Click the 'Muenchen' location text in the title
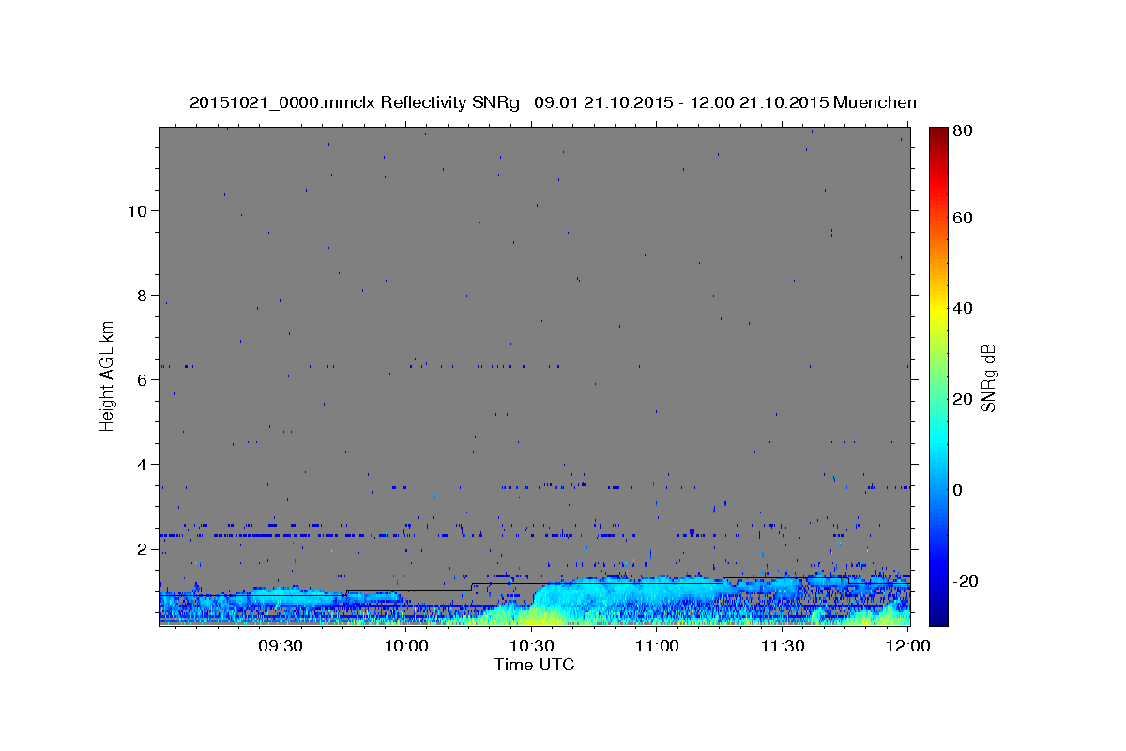Screen dimensions: 1126x751 [874, 102]
